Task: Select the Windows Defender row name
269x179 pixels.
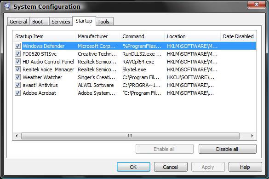Action: 44,46
